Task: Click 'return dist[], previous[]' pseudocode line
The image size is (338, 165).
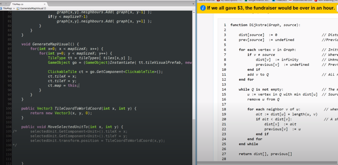Action: click(265, 153)
